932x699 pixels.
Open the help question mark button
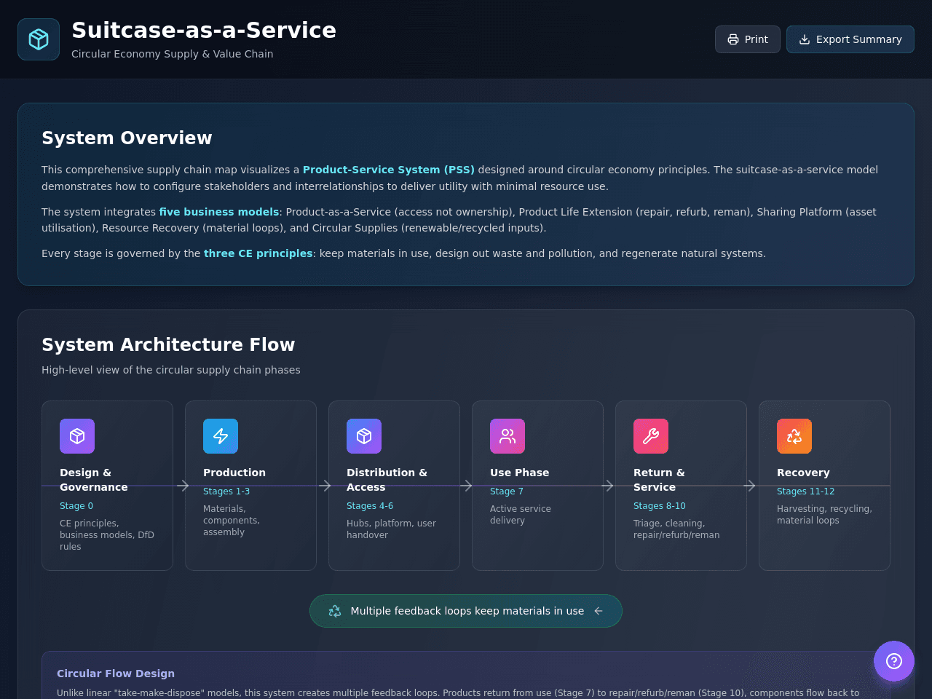pos(894,661)
